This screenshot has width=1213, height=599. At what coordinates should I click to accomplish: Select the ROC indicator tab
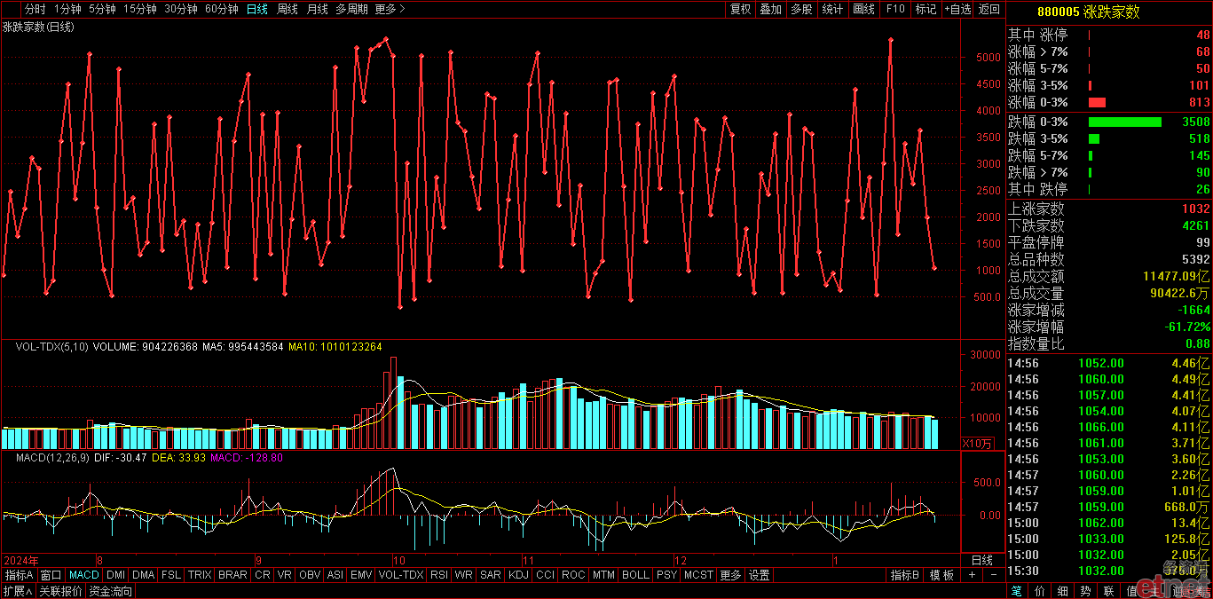click(573, 575)
